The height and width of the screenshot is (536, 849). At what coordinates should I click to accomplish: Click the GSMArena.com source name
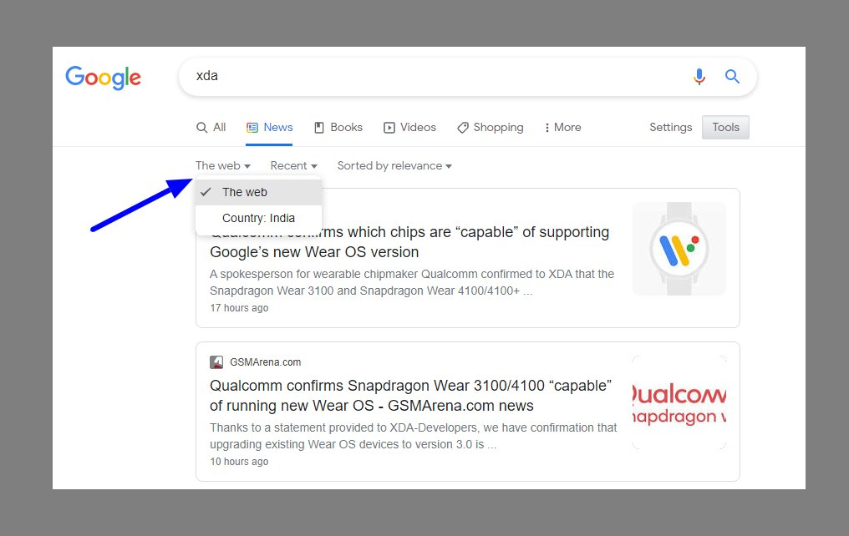266,362
